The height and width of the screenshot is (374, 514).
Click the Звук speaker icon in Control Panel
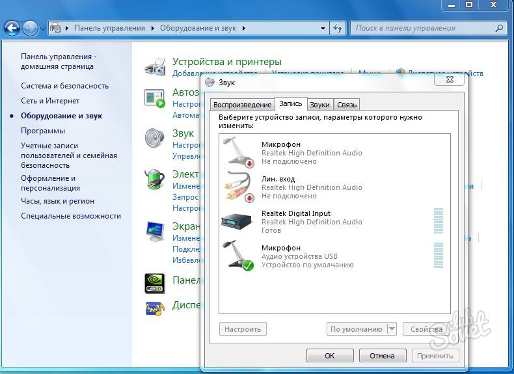[x=154, y=138]
